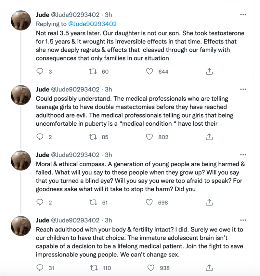
Task: Like the tweet with 802 likes
Action: click(149, 137)
